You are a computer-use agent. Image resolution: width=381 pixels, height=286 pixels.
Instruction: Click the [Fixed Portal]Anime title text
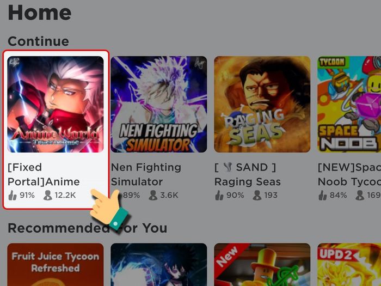[x=44, y=175]
